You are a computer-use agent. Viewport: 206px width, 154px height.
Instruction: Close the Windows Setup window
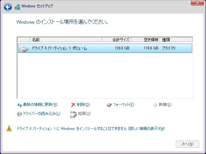(197, 3)
